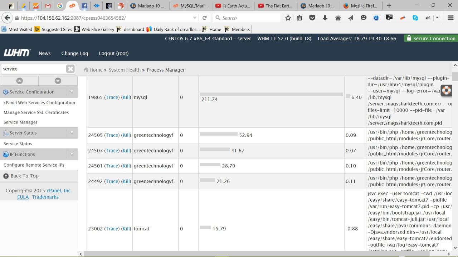Image resolution: width=458 pixels, height=257 pixels.
Task: Open the pinned Facebook tab
Action: pos(84,6)
